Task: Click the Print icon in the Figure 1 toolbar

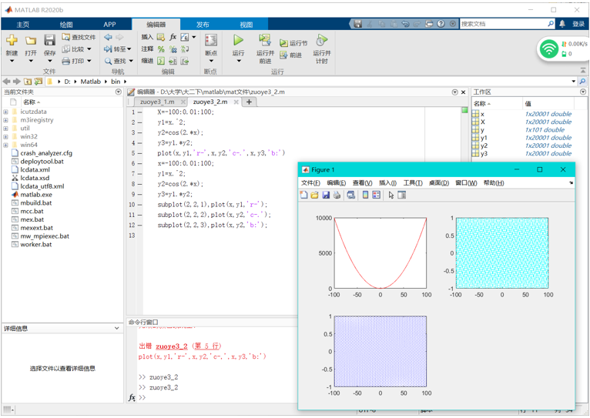Action: click(x=337, y=195)
